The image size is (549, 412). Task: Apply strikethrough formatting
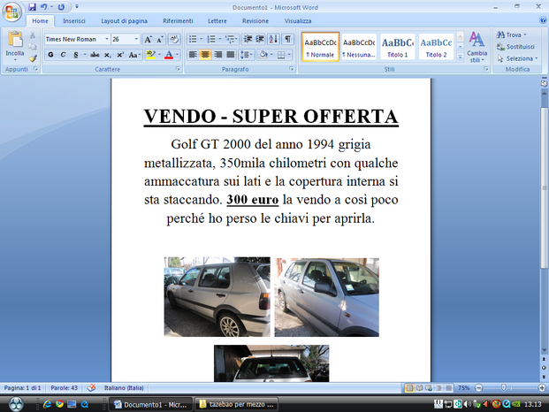point(95,55)
